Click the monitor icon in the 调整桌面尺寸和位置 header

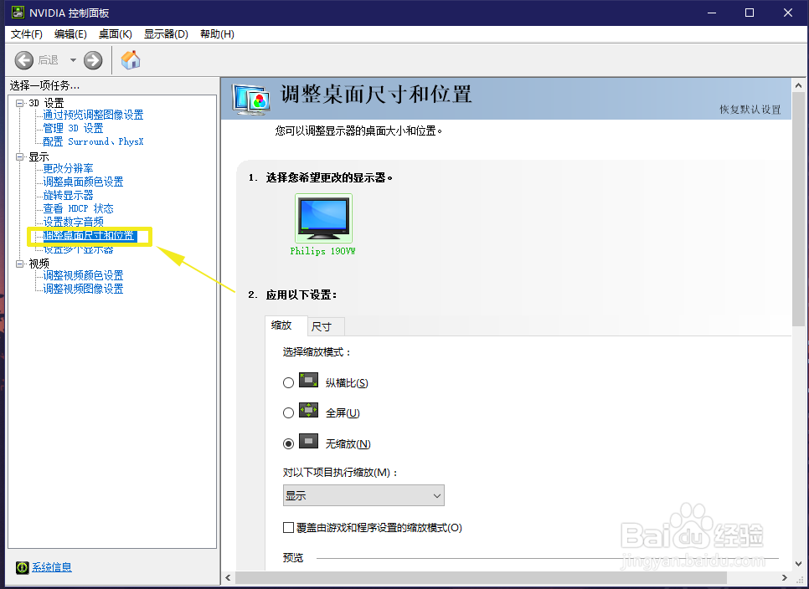[250, 100]
